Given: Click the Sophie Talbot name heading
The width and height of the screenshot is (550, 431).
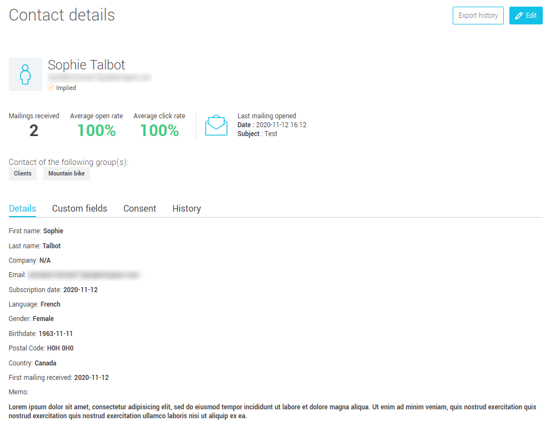Looking at the screenshot, I should (86, 65).
